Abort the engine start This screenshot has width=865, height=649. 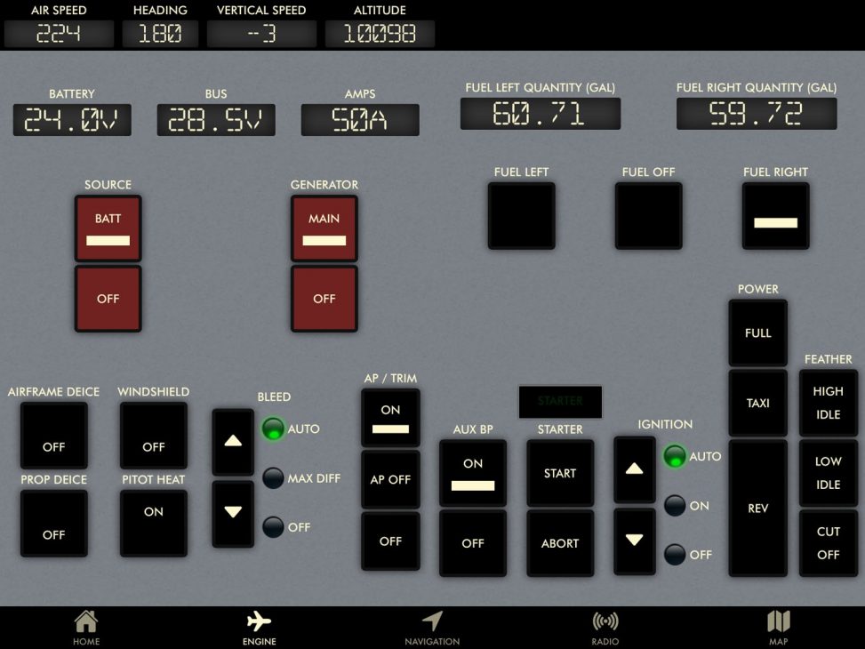559,542
